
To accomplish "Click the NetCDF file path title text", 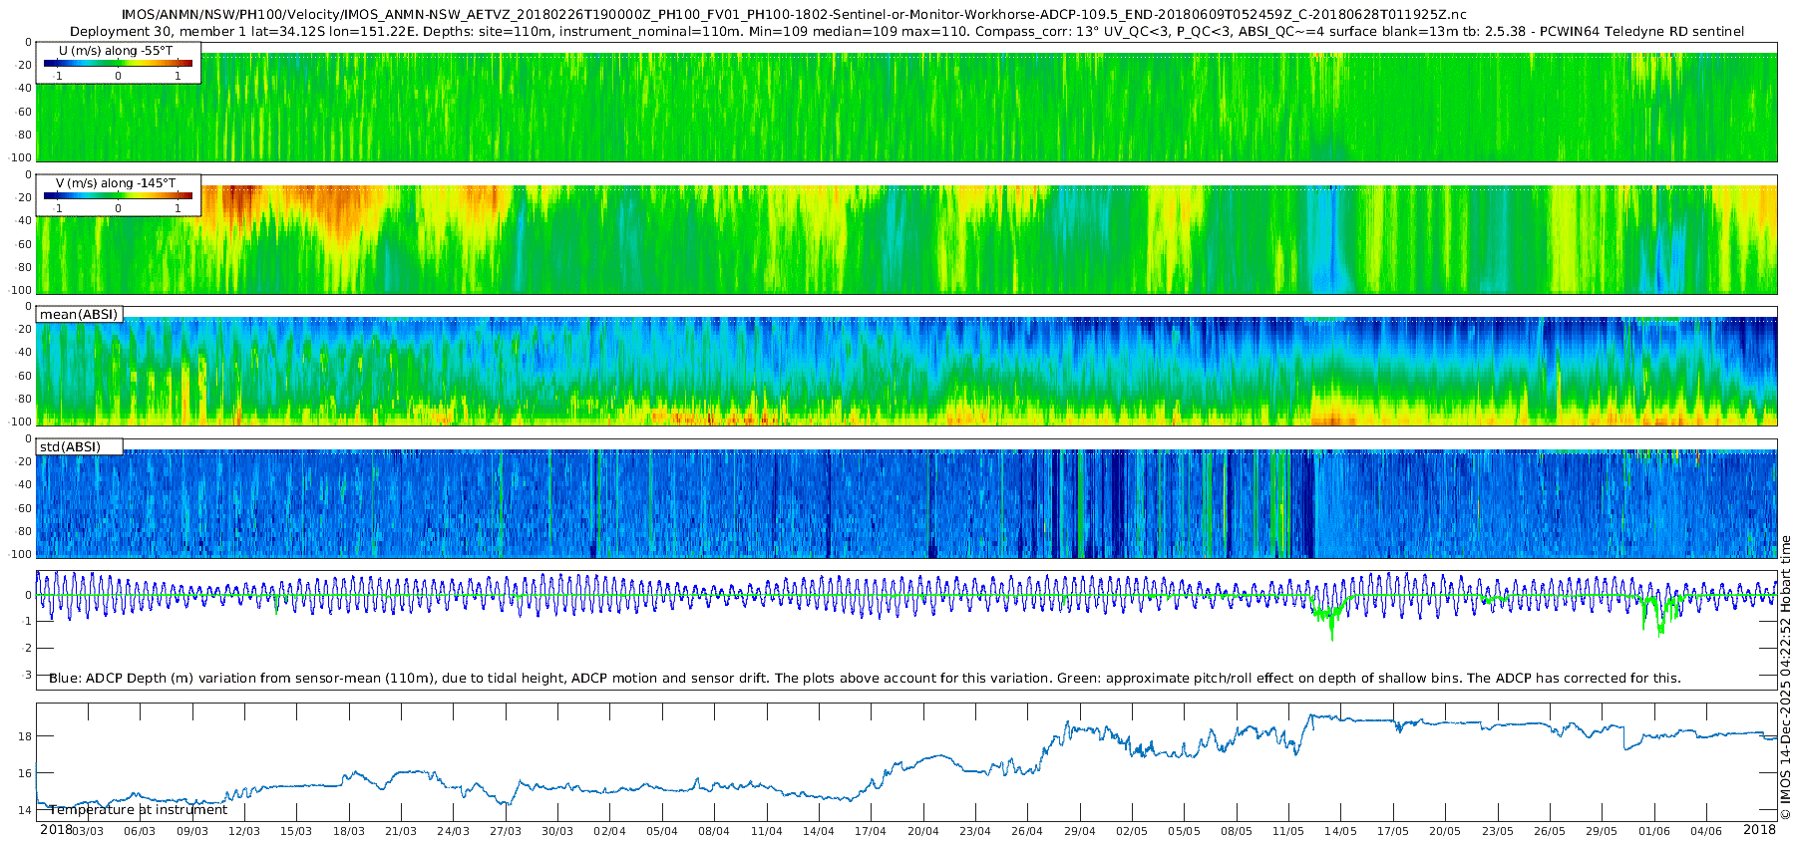I will click(793, 14).
